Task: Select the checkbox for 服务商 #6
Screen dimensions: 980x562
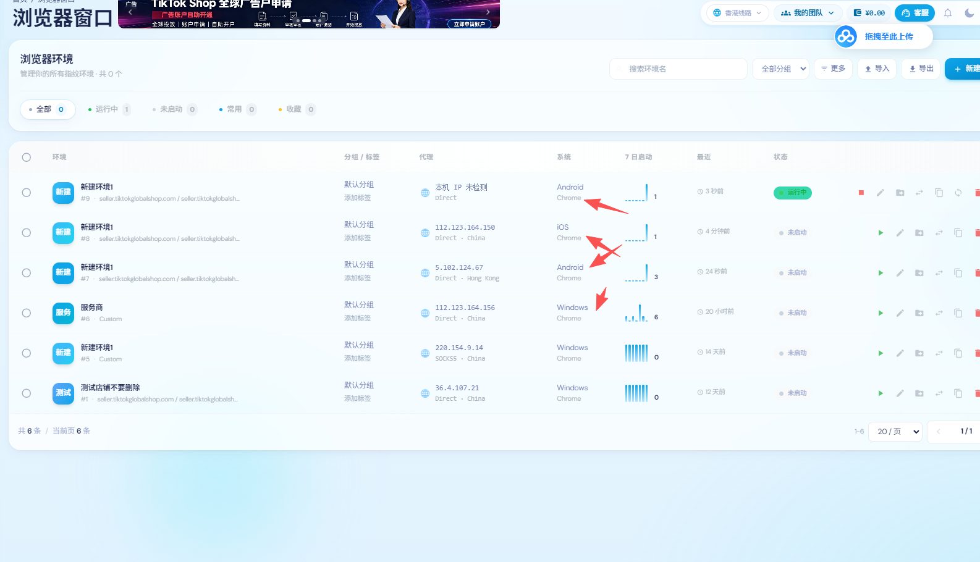Action: pos(27,313)
